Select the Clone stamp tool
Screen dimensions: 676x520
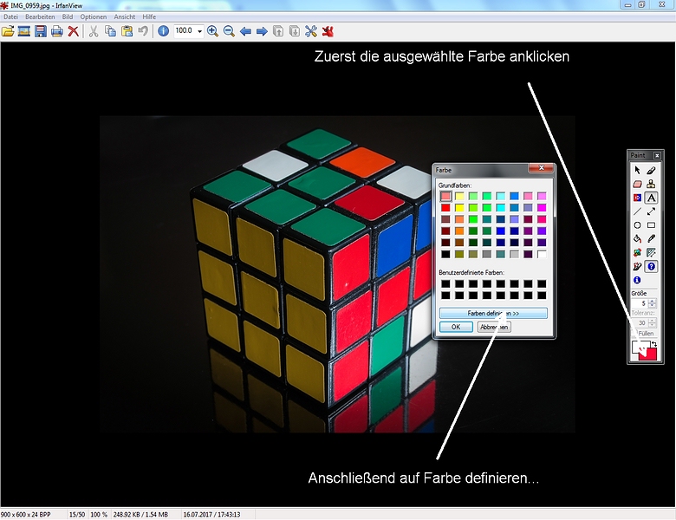pos(652,184)
